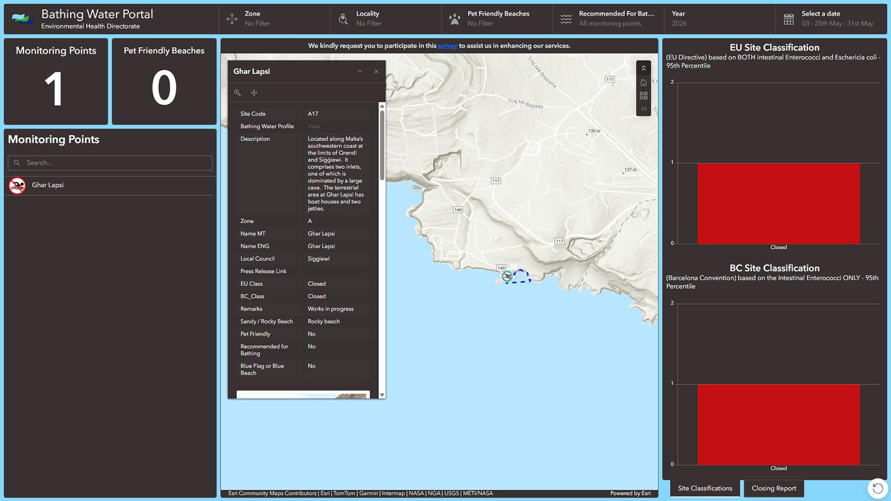Click the Monitoring Points count card
891x501 pixels.
click(56, 82)
